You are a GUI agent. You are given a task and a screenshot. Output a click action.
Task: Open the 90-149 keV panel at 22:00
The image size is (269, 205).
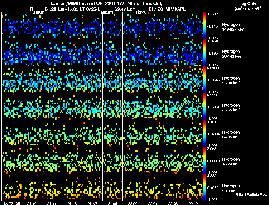click(132, 53)
